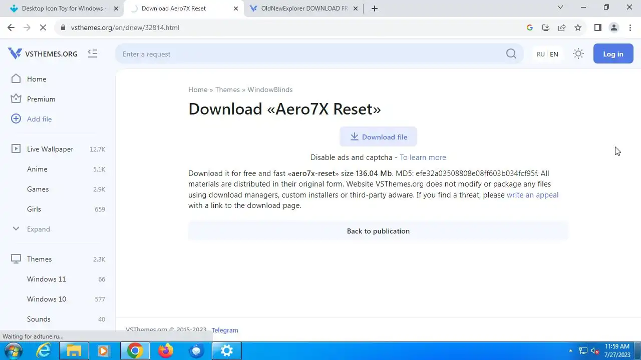Click the muted volume tray icon
The width and height of the screenshot is (641, 360).
pos(595,351)
